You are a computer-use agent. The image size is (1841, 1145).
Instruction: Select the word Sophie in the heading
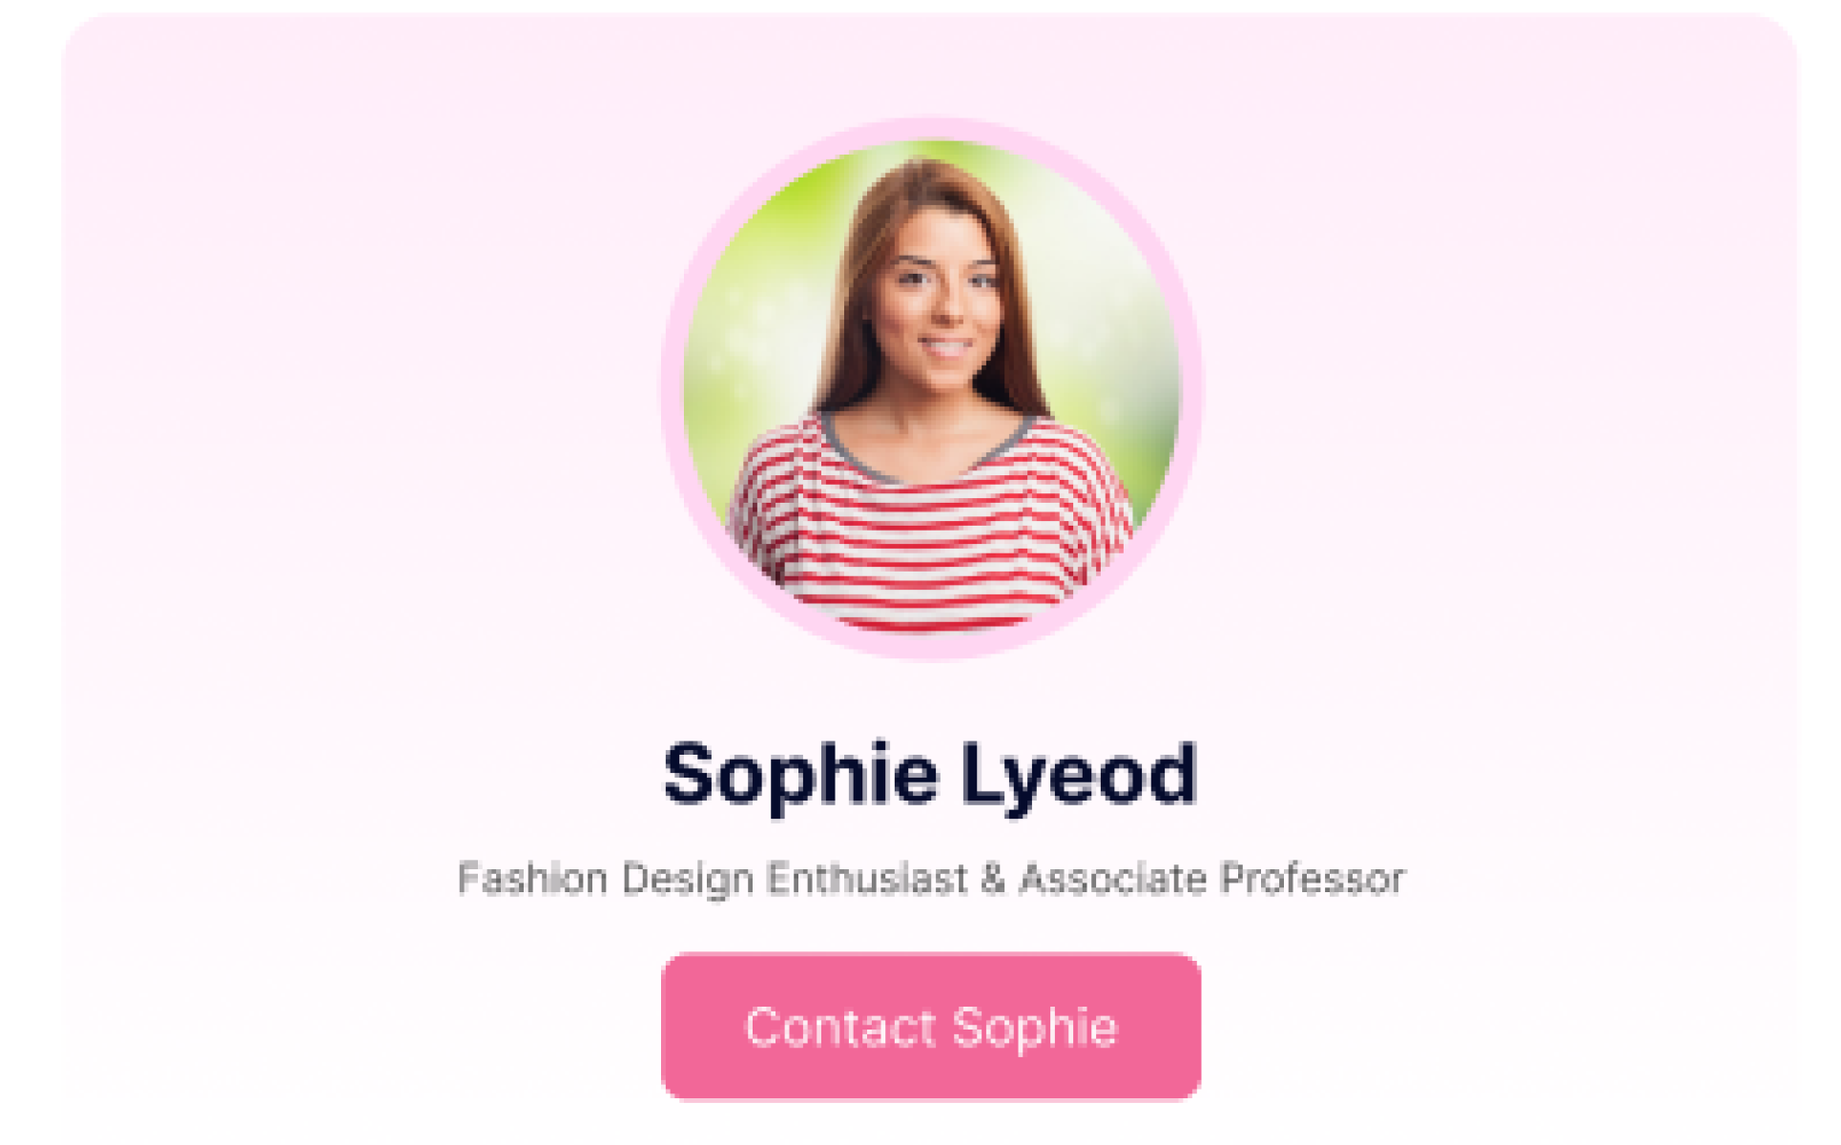tap(800, 775)
